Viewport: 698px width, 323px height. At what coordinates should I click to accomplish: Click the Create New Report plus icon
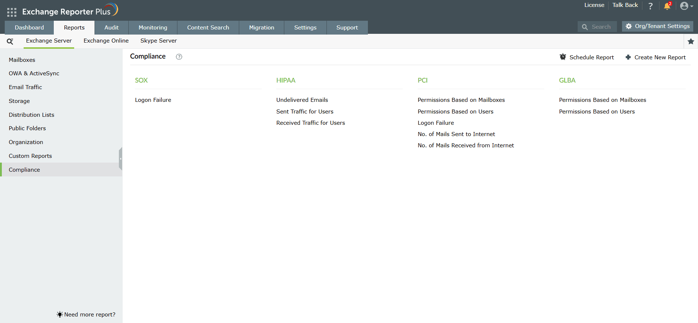coord(628,57)
